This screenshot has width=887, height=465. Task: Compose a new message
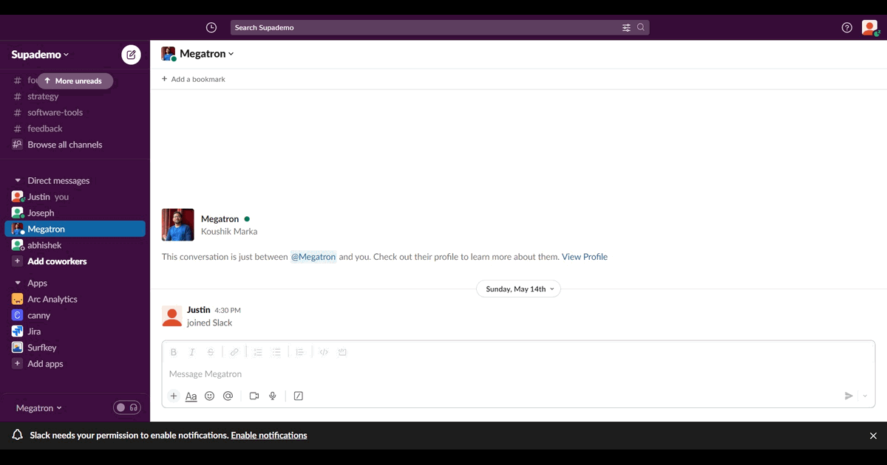(131, 55)
